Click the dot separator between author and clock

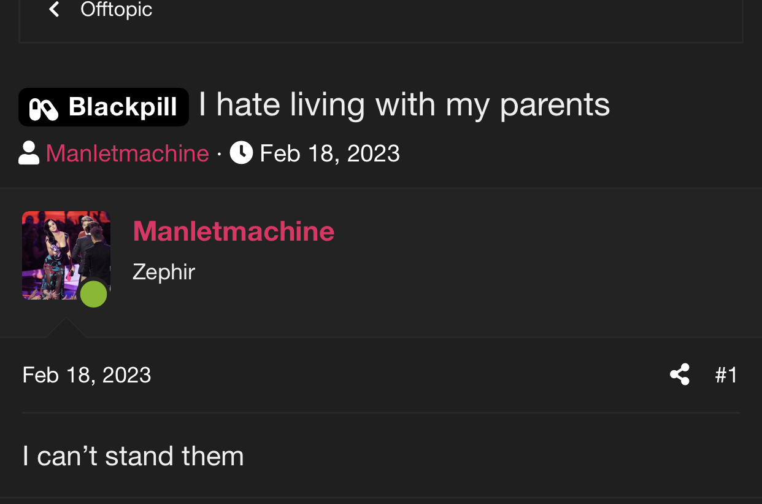pyautogui.click(x=220, y=154)
